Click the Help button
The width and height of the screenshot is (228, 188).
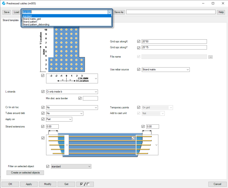(221, 12)
